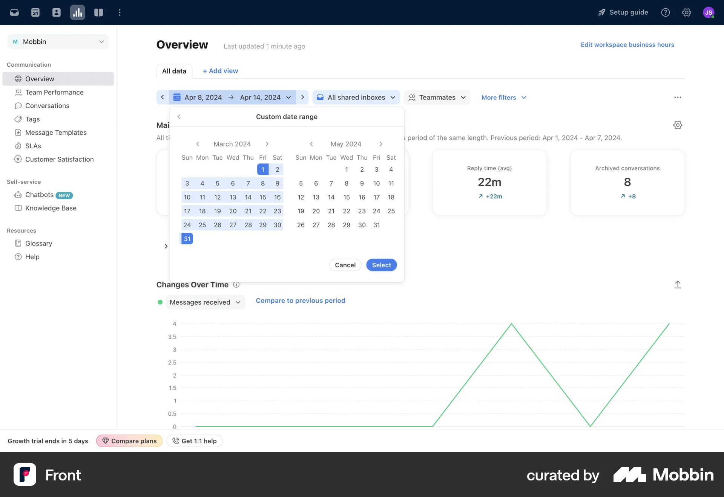
Task: Toggle the Messages received series indicator
Action: [160, 302]
